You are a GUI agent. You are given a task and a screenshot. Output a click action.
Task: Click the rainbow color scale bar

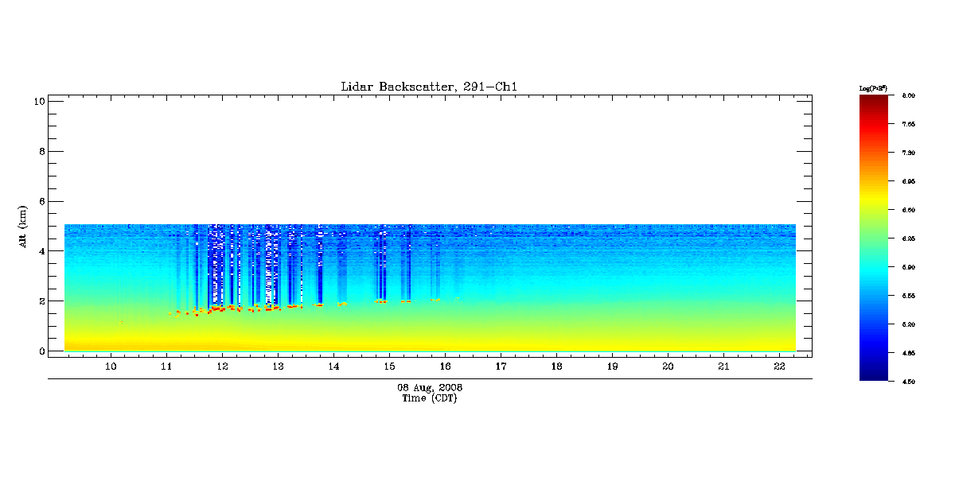pos(873,238)
